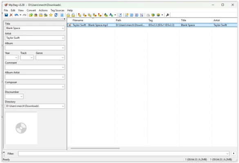239x163 pixels.
Task: Expand the Title field dropdown
Action: tap(63, 28)
